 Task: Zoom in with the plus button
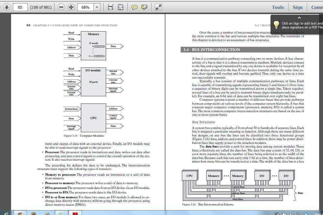point(71,7)
